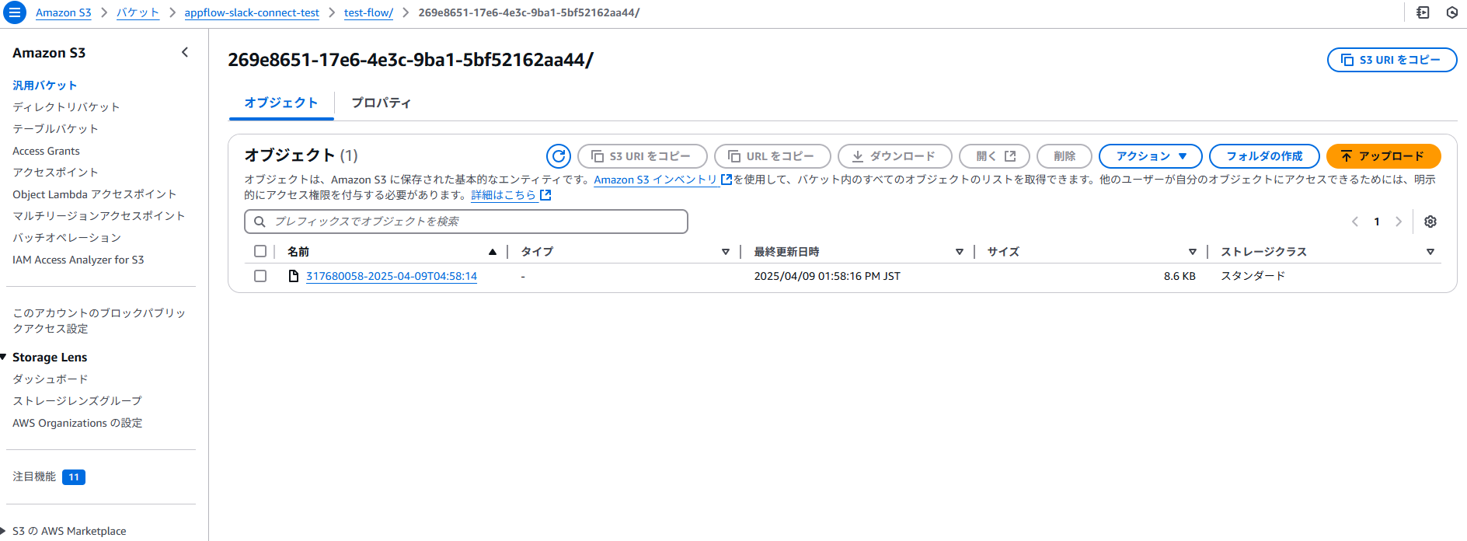Select all objects checkbox in header

point(260,251)
